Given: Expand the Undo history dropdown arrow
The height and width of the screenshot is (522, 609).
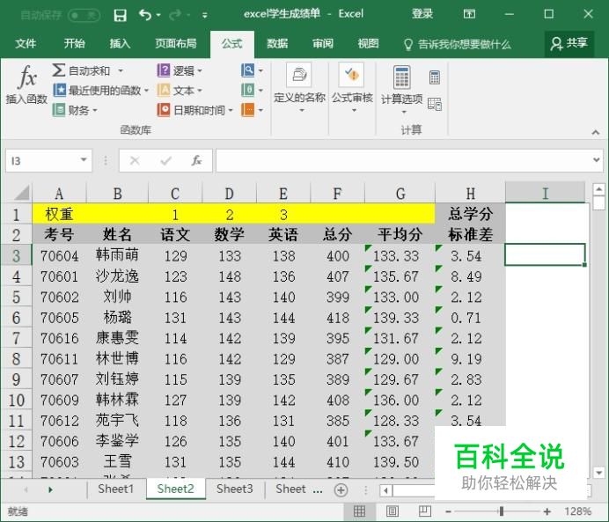Looking at the screenshot, I should (158, 15).
